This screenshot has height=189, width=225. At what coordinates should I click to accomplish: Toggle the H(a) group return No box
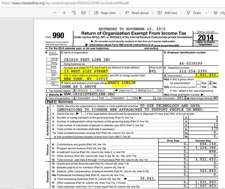(210, 83)
